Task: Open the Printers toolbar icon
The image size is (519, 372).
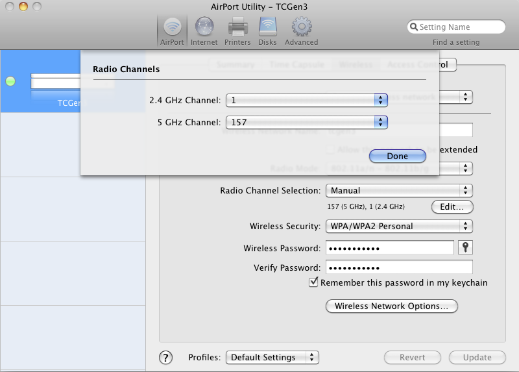Action: (x=237, y=31)
